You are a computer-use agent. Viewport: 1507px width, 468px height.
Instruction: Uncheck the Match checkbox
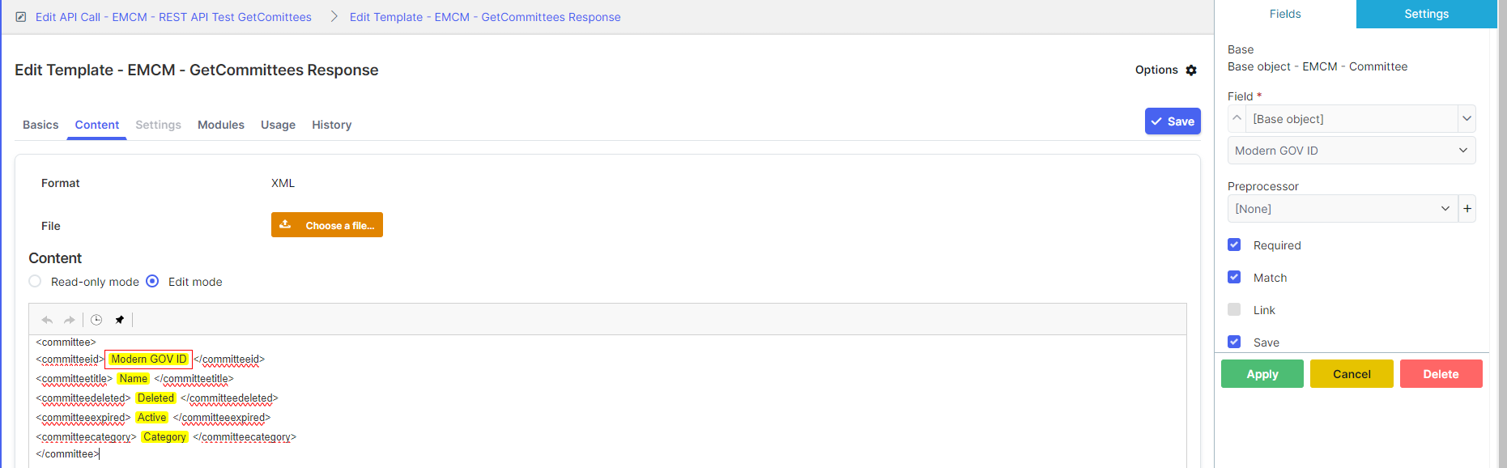[x=1234, y=278]
